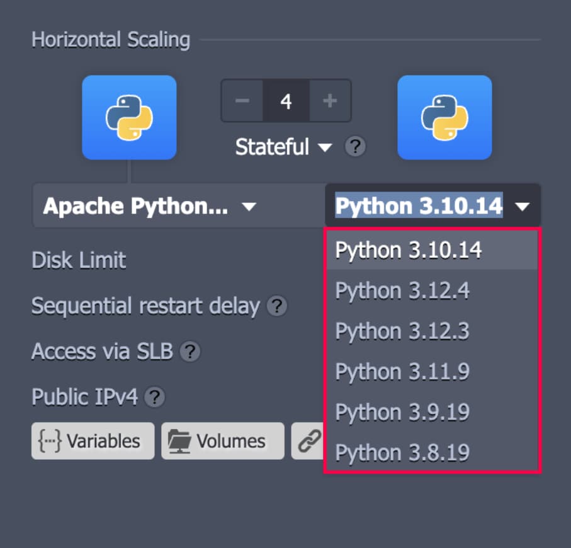Click the right Python node icon
This screenshot has height=548, width=571.
pos(444,117)
